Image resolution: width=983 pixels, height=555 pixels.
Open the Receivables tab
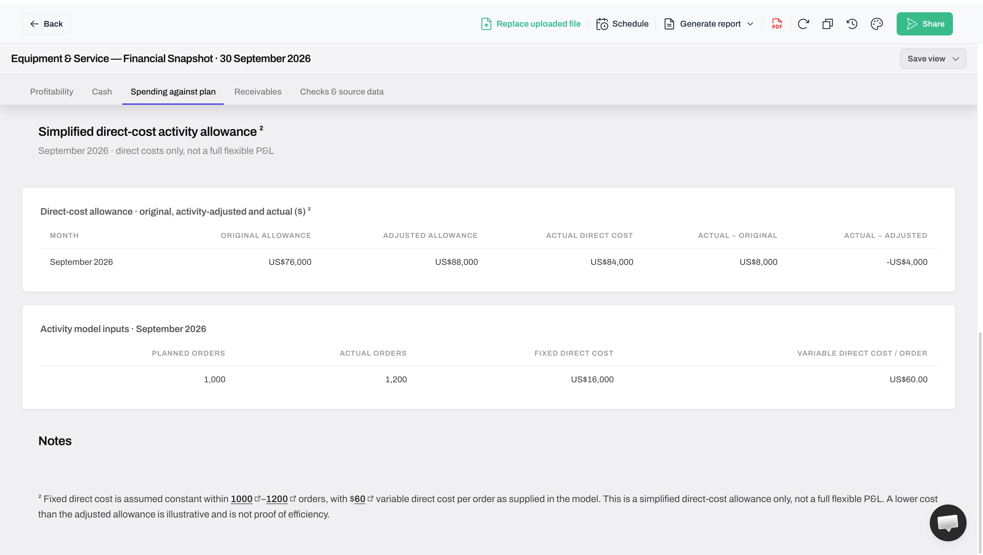258,91
